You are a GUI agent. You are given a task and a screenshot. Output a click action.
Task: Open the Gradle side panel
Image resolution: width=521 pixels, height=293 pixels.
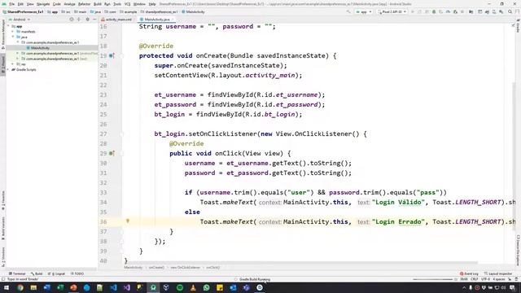(518, 27)
